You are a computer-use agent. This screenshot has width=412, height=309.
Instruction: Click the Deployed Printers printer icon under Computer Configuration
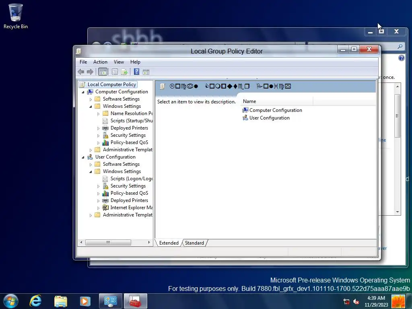click(105, 128)
